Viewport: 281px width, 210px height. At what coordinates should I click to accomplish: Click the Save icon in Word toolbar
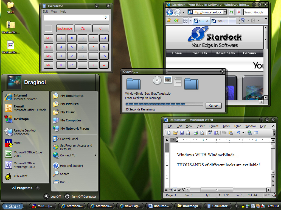181,133
